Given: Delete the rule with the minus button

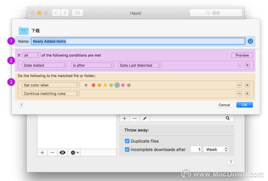Looking at the screenshot, I should point(135,118).
